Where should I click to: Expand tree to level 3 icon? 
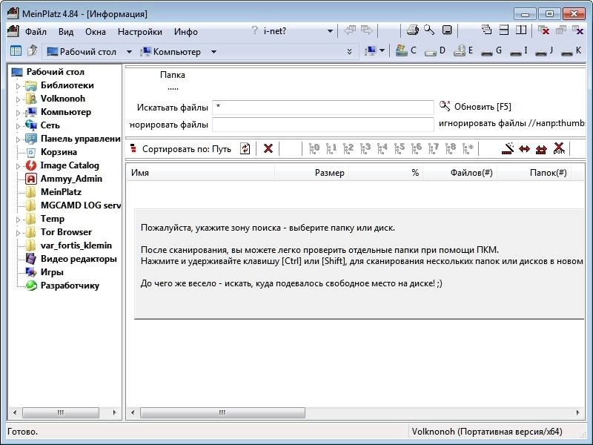tap(365, 148)
